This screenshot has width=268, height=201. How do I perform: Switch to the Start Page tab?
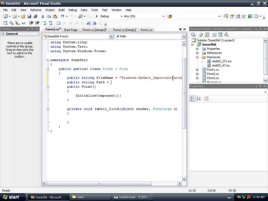(71, 30)
